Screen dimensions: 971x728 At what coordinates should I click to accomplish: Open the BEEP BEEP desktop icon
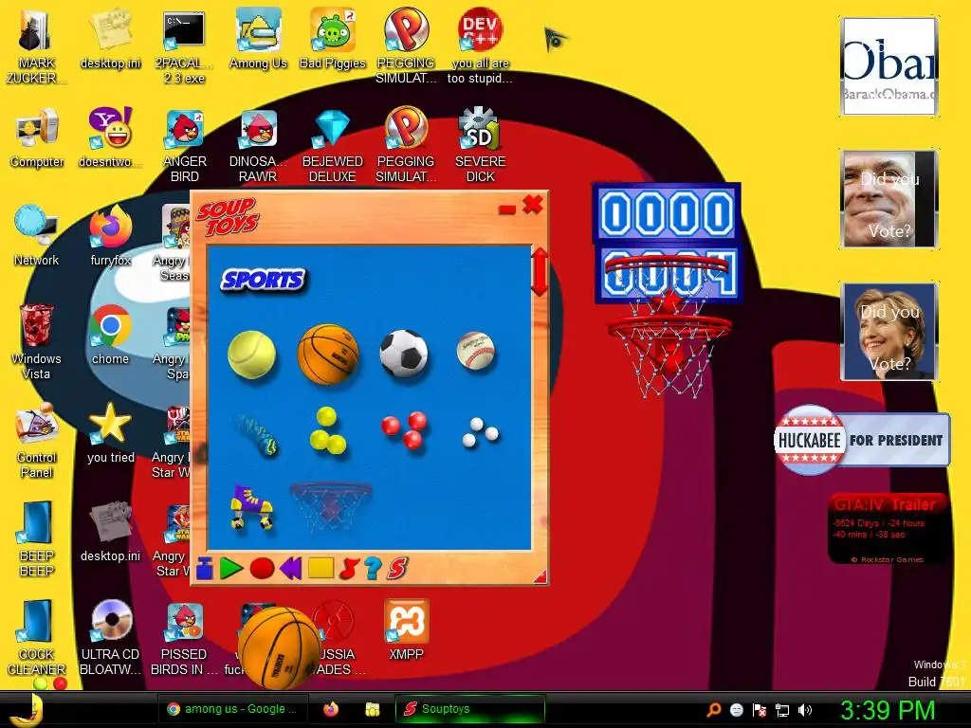(x=37, y=538)
